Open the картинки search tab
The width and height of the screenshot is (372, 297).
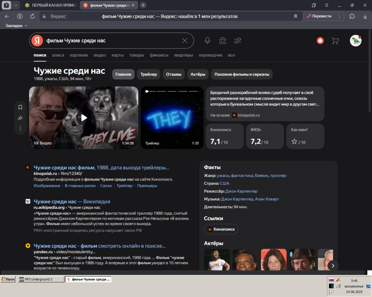click(x=79, y=55)
